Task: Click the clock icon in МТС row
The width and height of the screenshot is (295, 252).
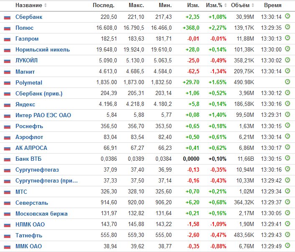Action: [x=287, y=191]
